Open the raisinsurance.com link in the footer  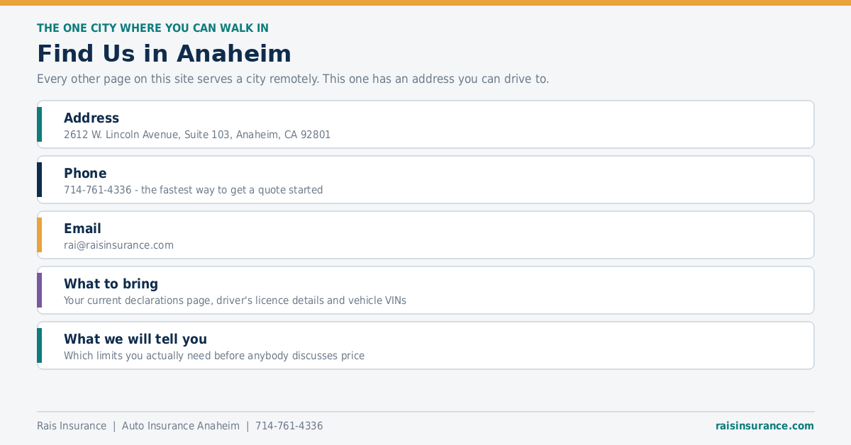764,426
